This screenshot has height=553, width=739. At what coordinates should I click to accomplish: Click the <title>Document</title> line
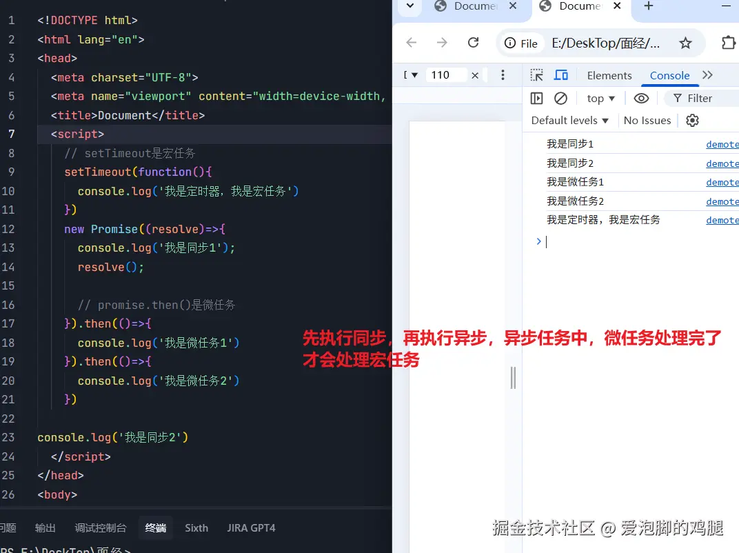tap(128, 115)
